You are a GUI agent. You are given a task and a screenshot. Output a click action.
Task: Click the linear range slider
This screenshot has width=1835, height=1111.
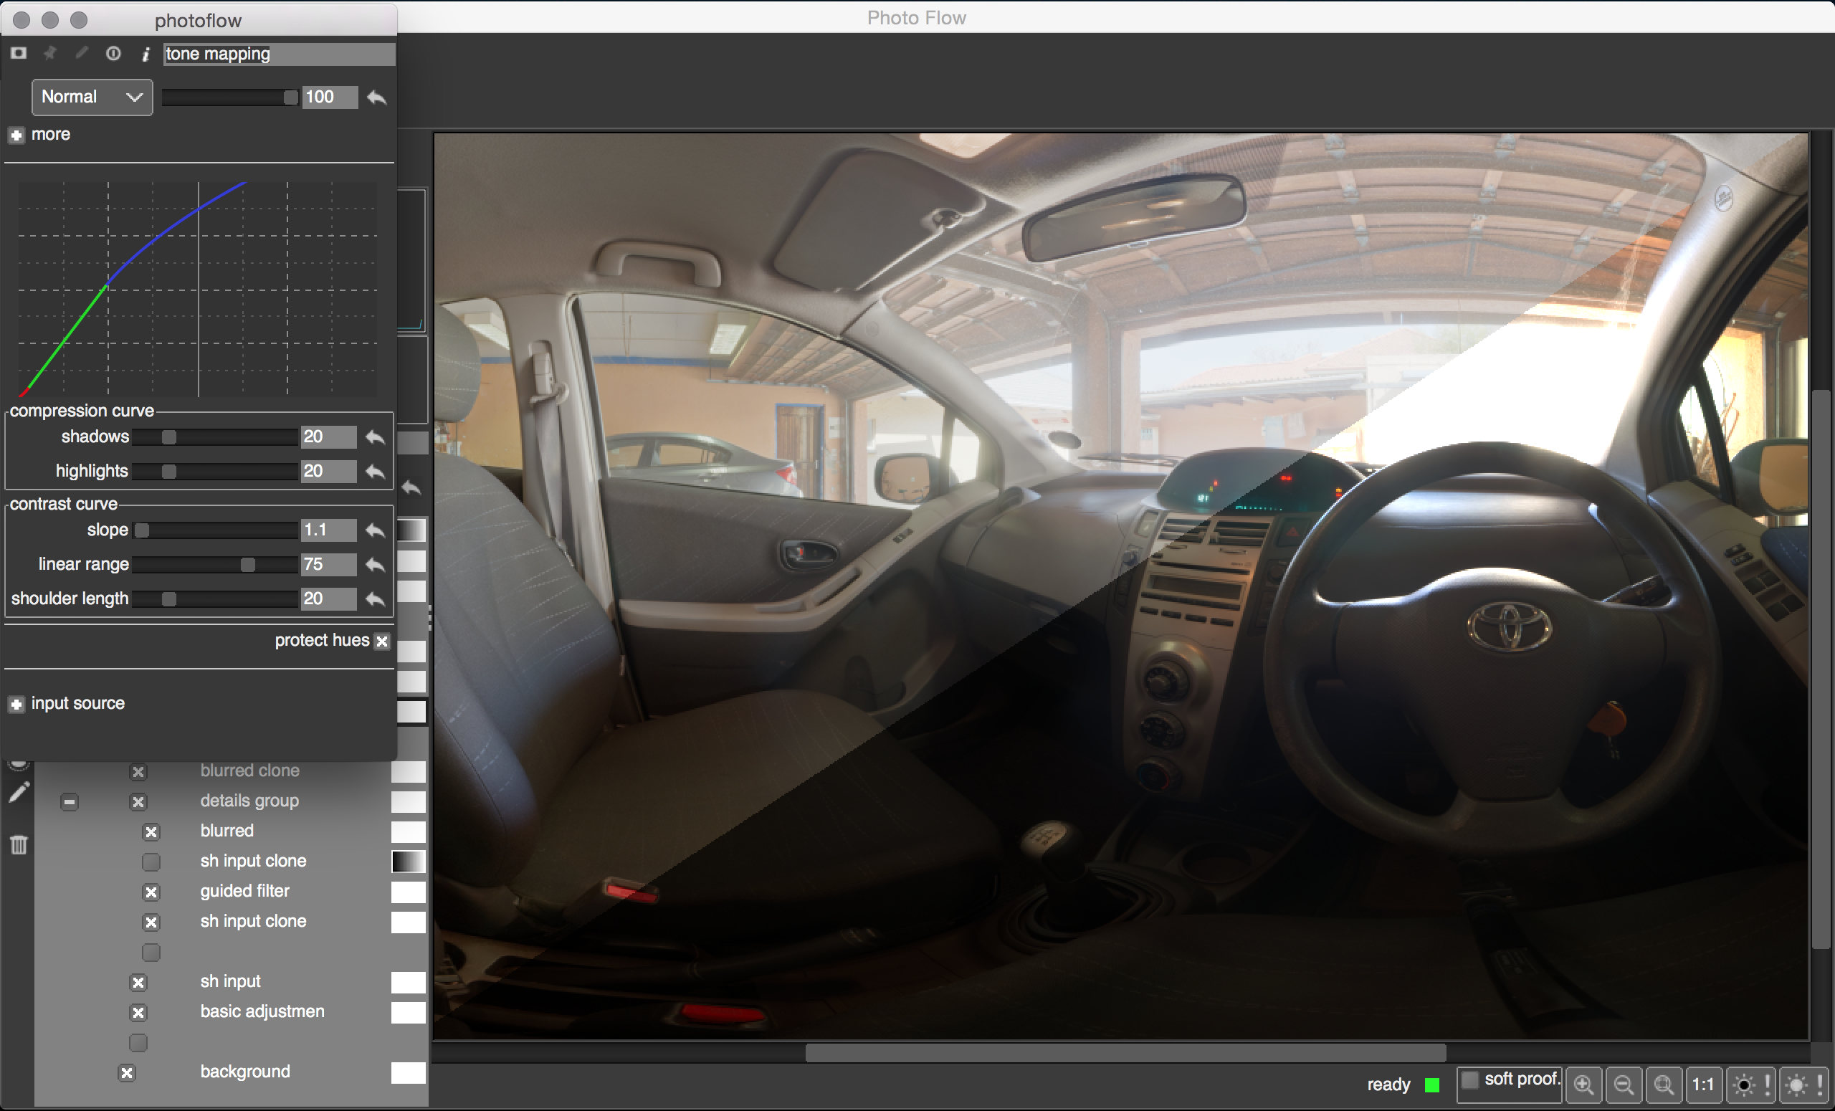(215, 566)
